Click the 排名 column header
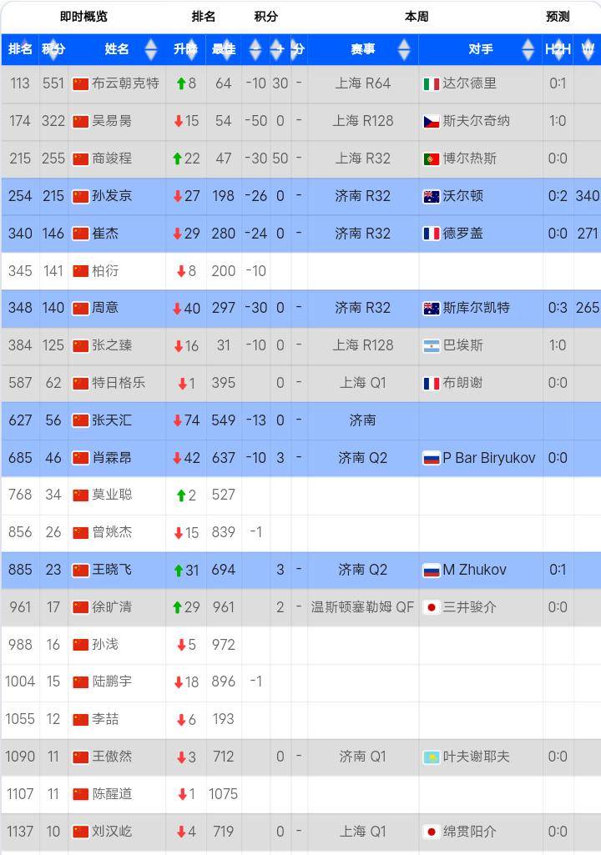This screenshot has height=855, width=601. click(x=20, y=50)
